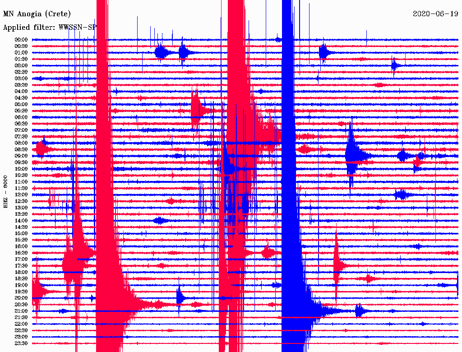The width and height of the screenshot is (462, 352).
Task: Click the 11:00 time label
Action: coord(21,181)
